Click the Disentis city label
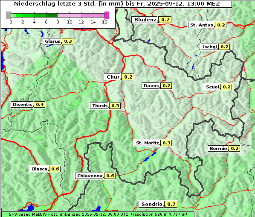Image resolution: width=255 pixels, height=217 pixels. click(x=22, y=104)
